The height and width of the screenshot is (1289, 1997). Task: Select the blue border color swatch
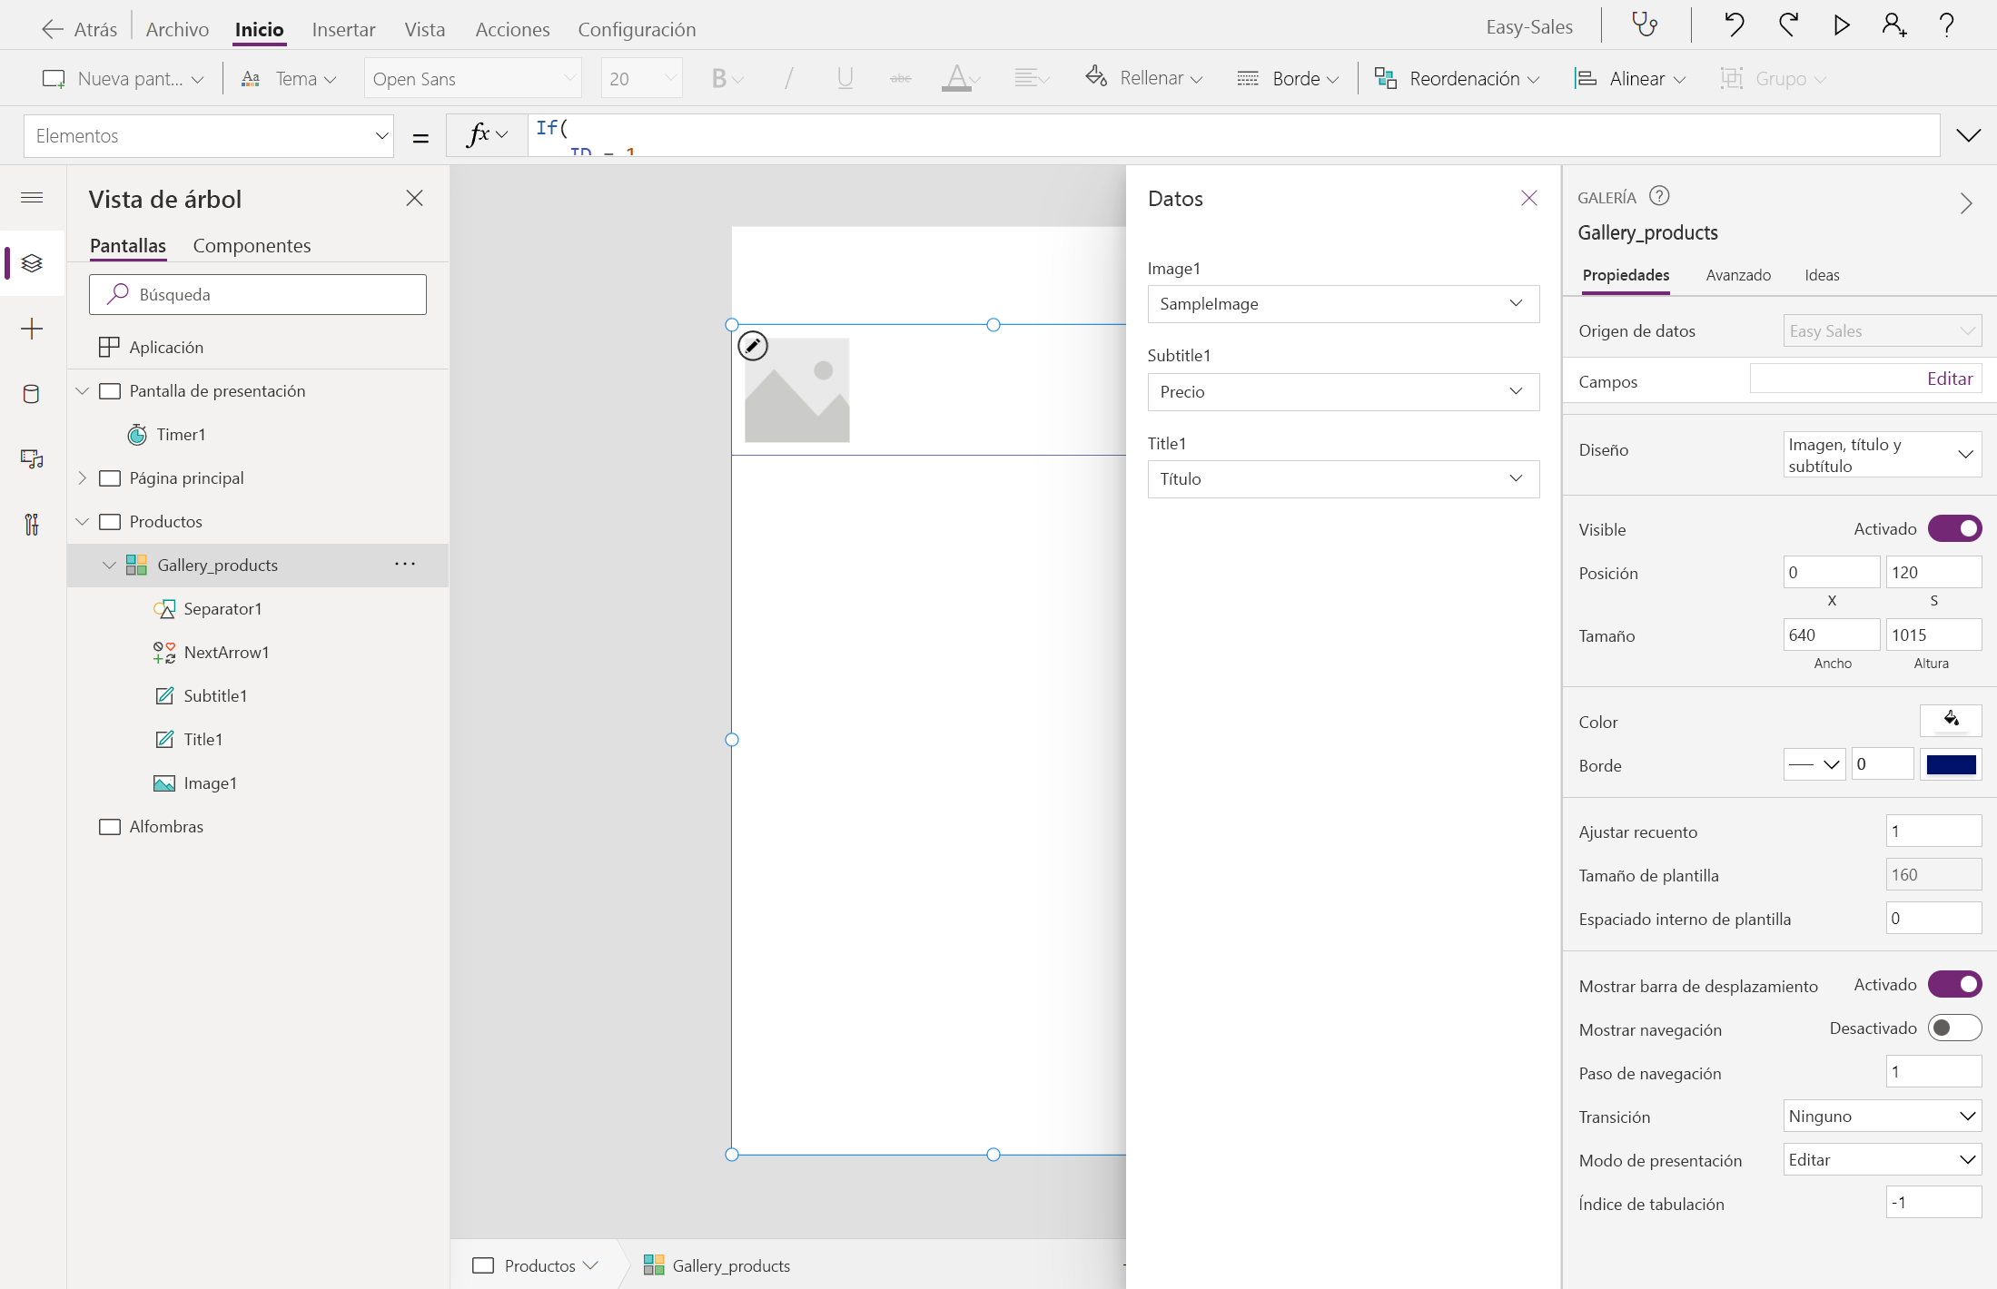tap(1951, 764)
